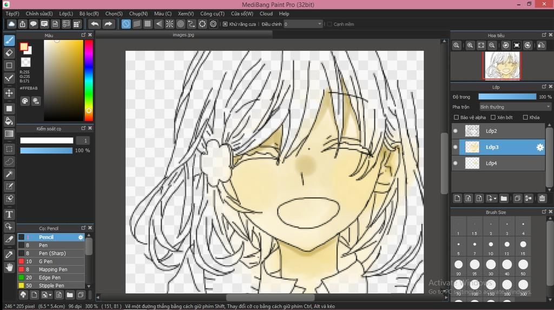Viewport: 554px width, 310px height.
Task: Select the Lớp4 layer
Action: coord(498,163)
